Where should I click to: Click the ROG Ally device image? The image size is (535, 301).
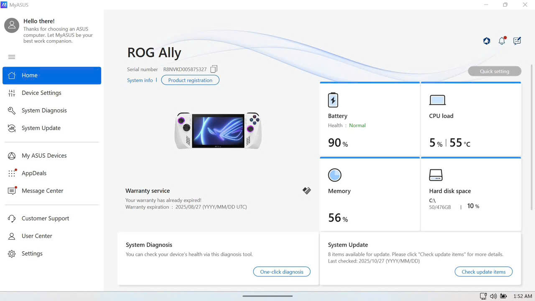[x=218, y=130]
